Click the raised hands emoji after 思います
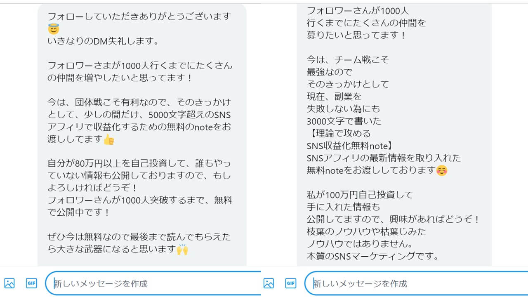The height and width of the screenshot is (297, 528). (182, 250)
